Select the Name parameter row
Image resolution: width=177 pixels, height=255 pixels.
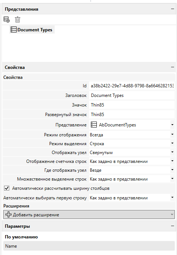coord(89,246)
